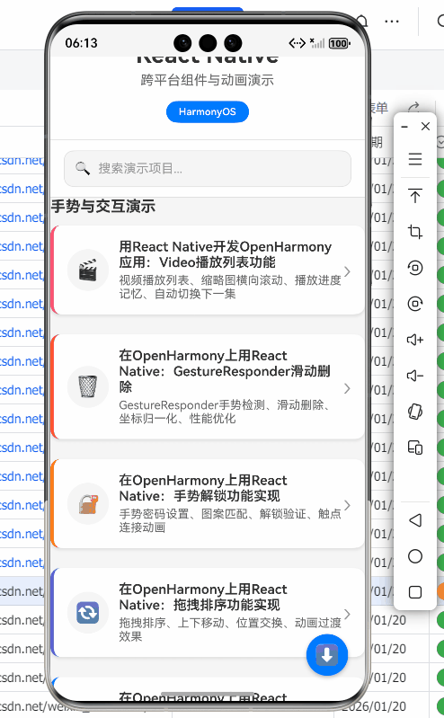The width and height of the screenshot is (444, 718).
Task: Tap the emulator Back triangle button
Action: tap(415, 520)
